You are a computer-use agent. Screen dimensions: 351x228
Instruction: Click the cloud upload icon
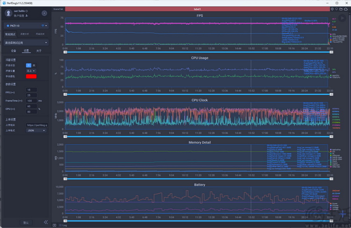click(x=346, y=9)
